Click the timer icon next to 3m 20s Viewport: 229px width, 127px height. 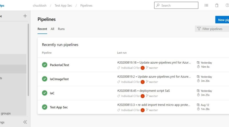point(198,81)
